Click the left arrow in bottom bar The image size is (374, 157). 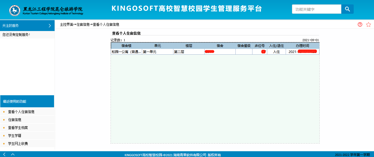pos(4,154)
